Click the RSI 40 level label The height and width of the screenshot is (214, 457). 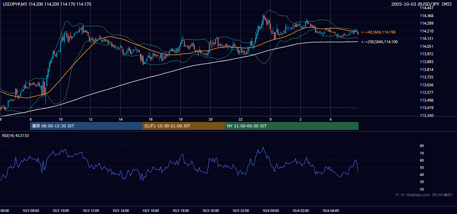coord(422,174)
